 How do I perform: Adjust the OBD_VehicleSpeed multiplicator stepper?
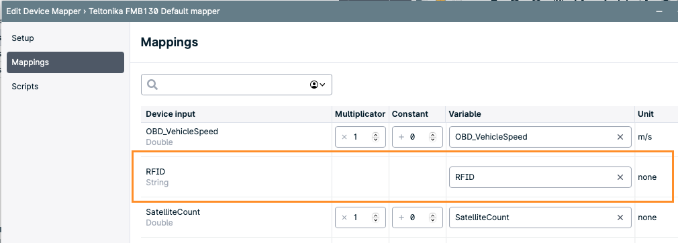click(x=375, y=137)
